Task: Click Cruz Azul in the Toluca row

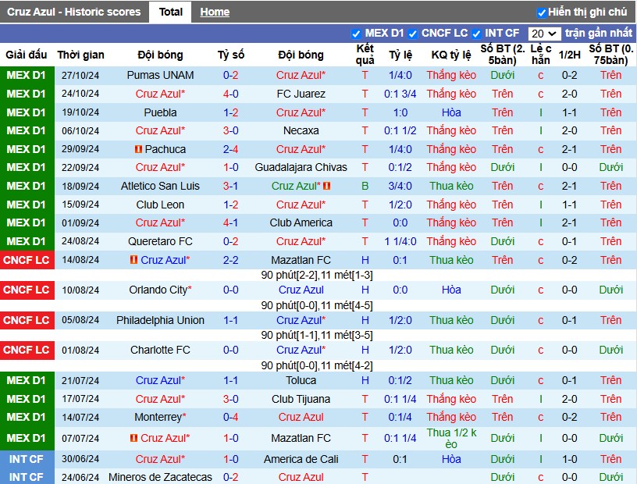Action: point(160,380)
